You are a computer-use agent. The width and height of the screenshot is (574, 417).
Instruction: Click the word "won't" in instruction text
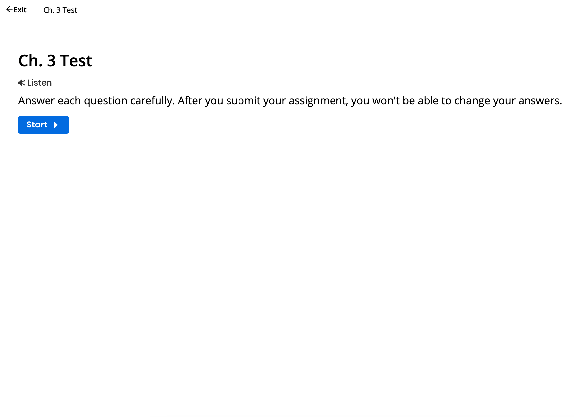coord(386,101)
